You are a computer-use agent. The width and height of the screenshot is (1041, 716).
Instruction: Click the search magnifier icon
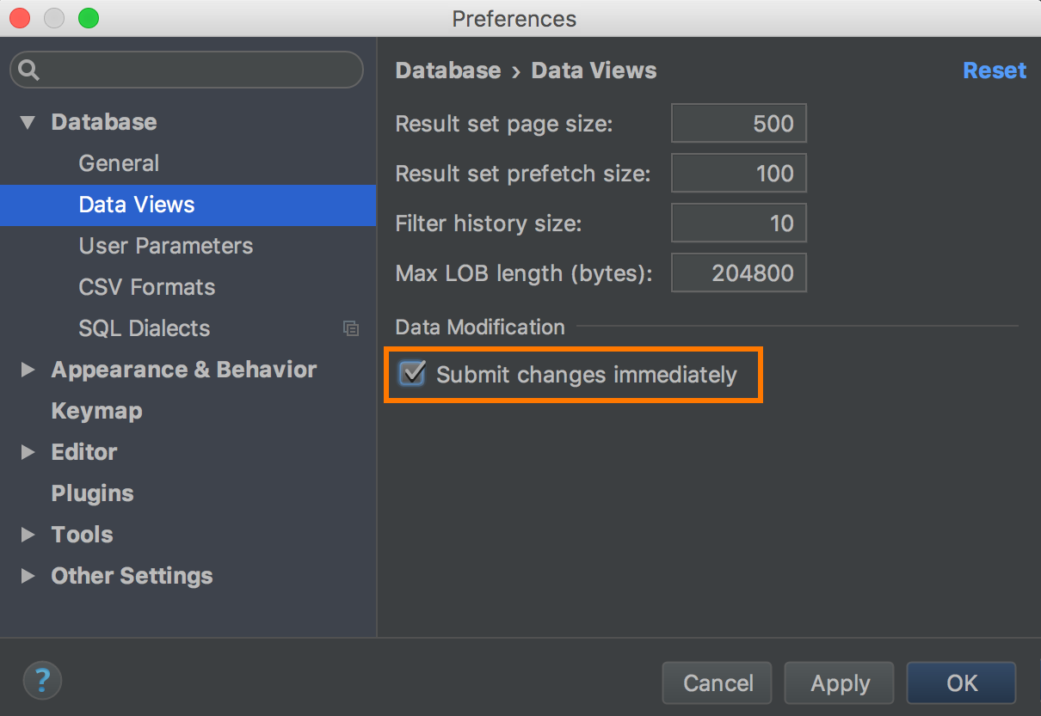click(29, 70)
